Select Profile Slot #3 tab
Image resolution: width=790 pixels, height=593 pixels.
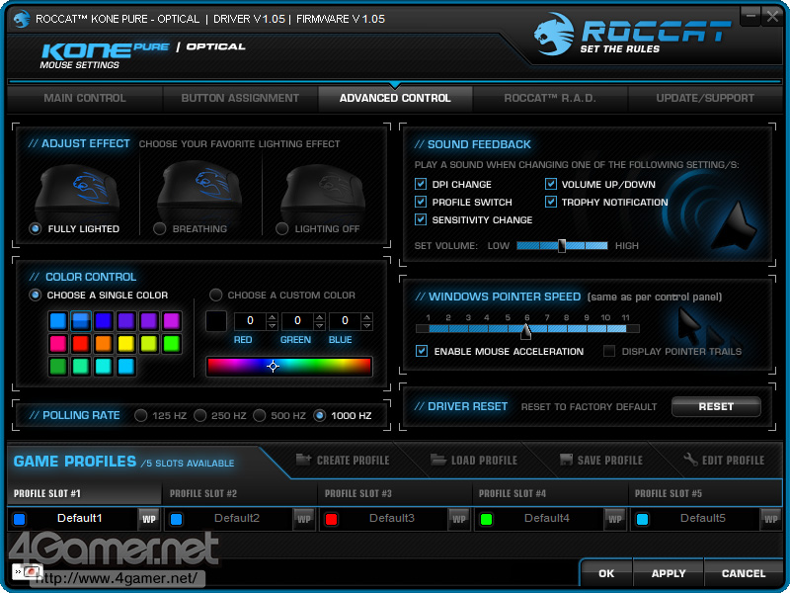click(x=396, y=493)
